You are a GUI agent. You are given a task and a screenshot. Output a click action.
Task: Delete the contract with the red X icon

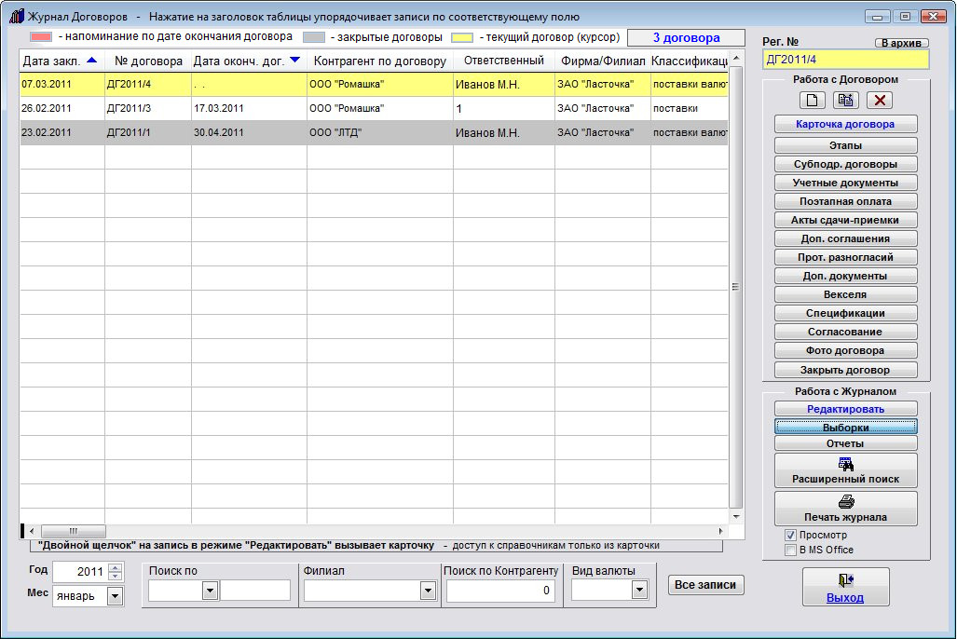(880, 101)
